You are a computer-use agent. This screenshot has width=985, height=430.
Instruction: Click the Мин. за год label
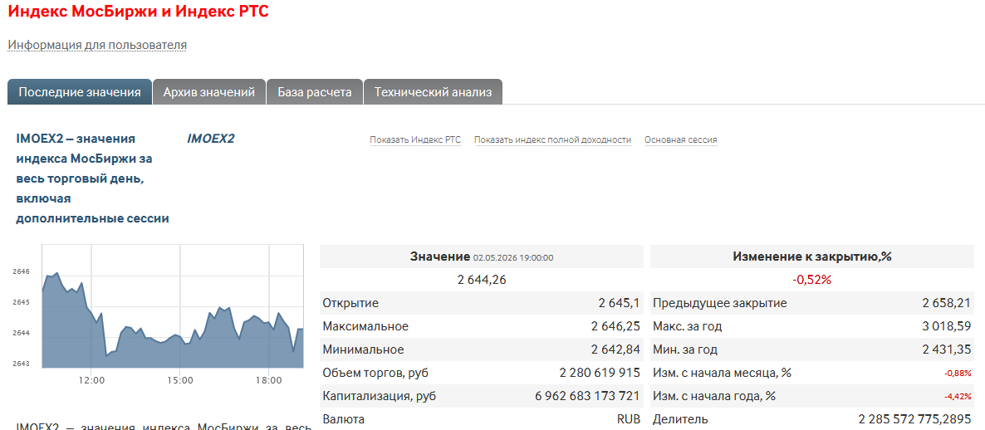pos(684,349)
